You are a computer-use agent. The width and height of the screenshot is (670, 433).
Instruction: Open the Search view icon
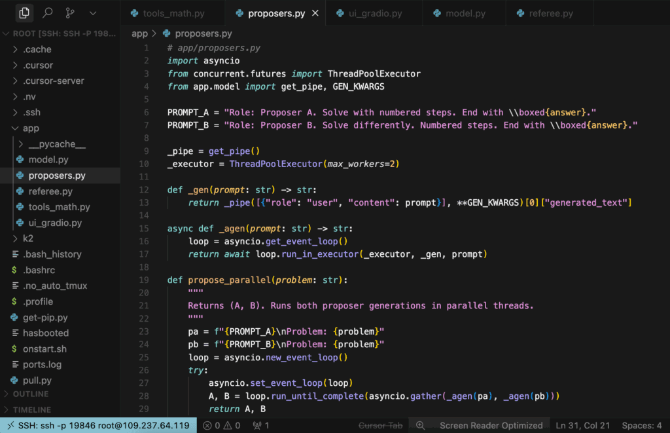tap(48, 12)
